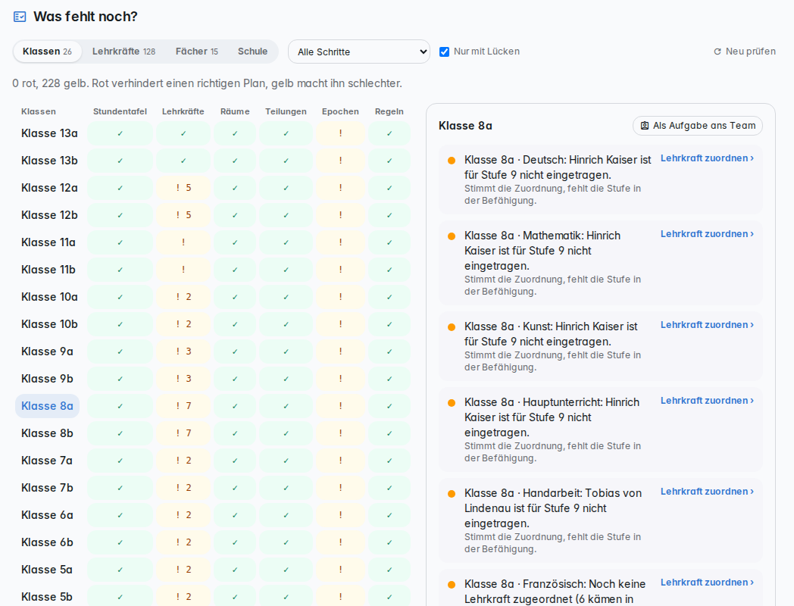Click the orange dot beside Handarbeit issue
794x606 pixels.
pos(452,494)
